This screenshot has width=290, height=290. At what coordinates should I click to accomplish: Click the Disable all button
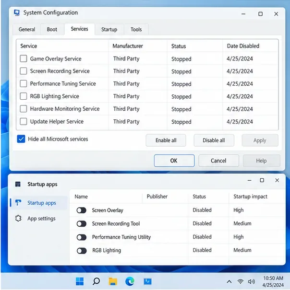point(214,140)
